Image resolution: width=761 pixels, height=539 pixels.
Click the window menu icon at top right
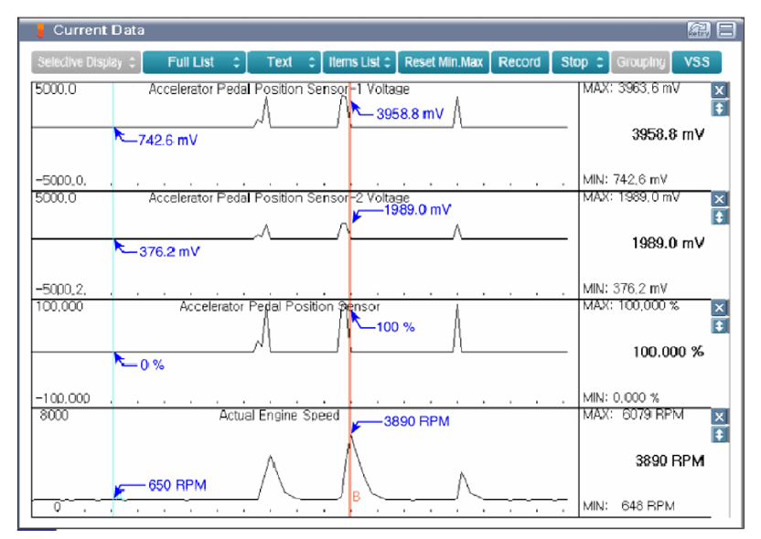[726, 30]
